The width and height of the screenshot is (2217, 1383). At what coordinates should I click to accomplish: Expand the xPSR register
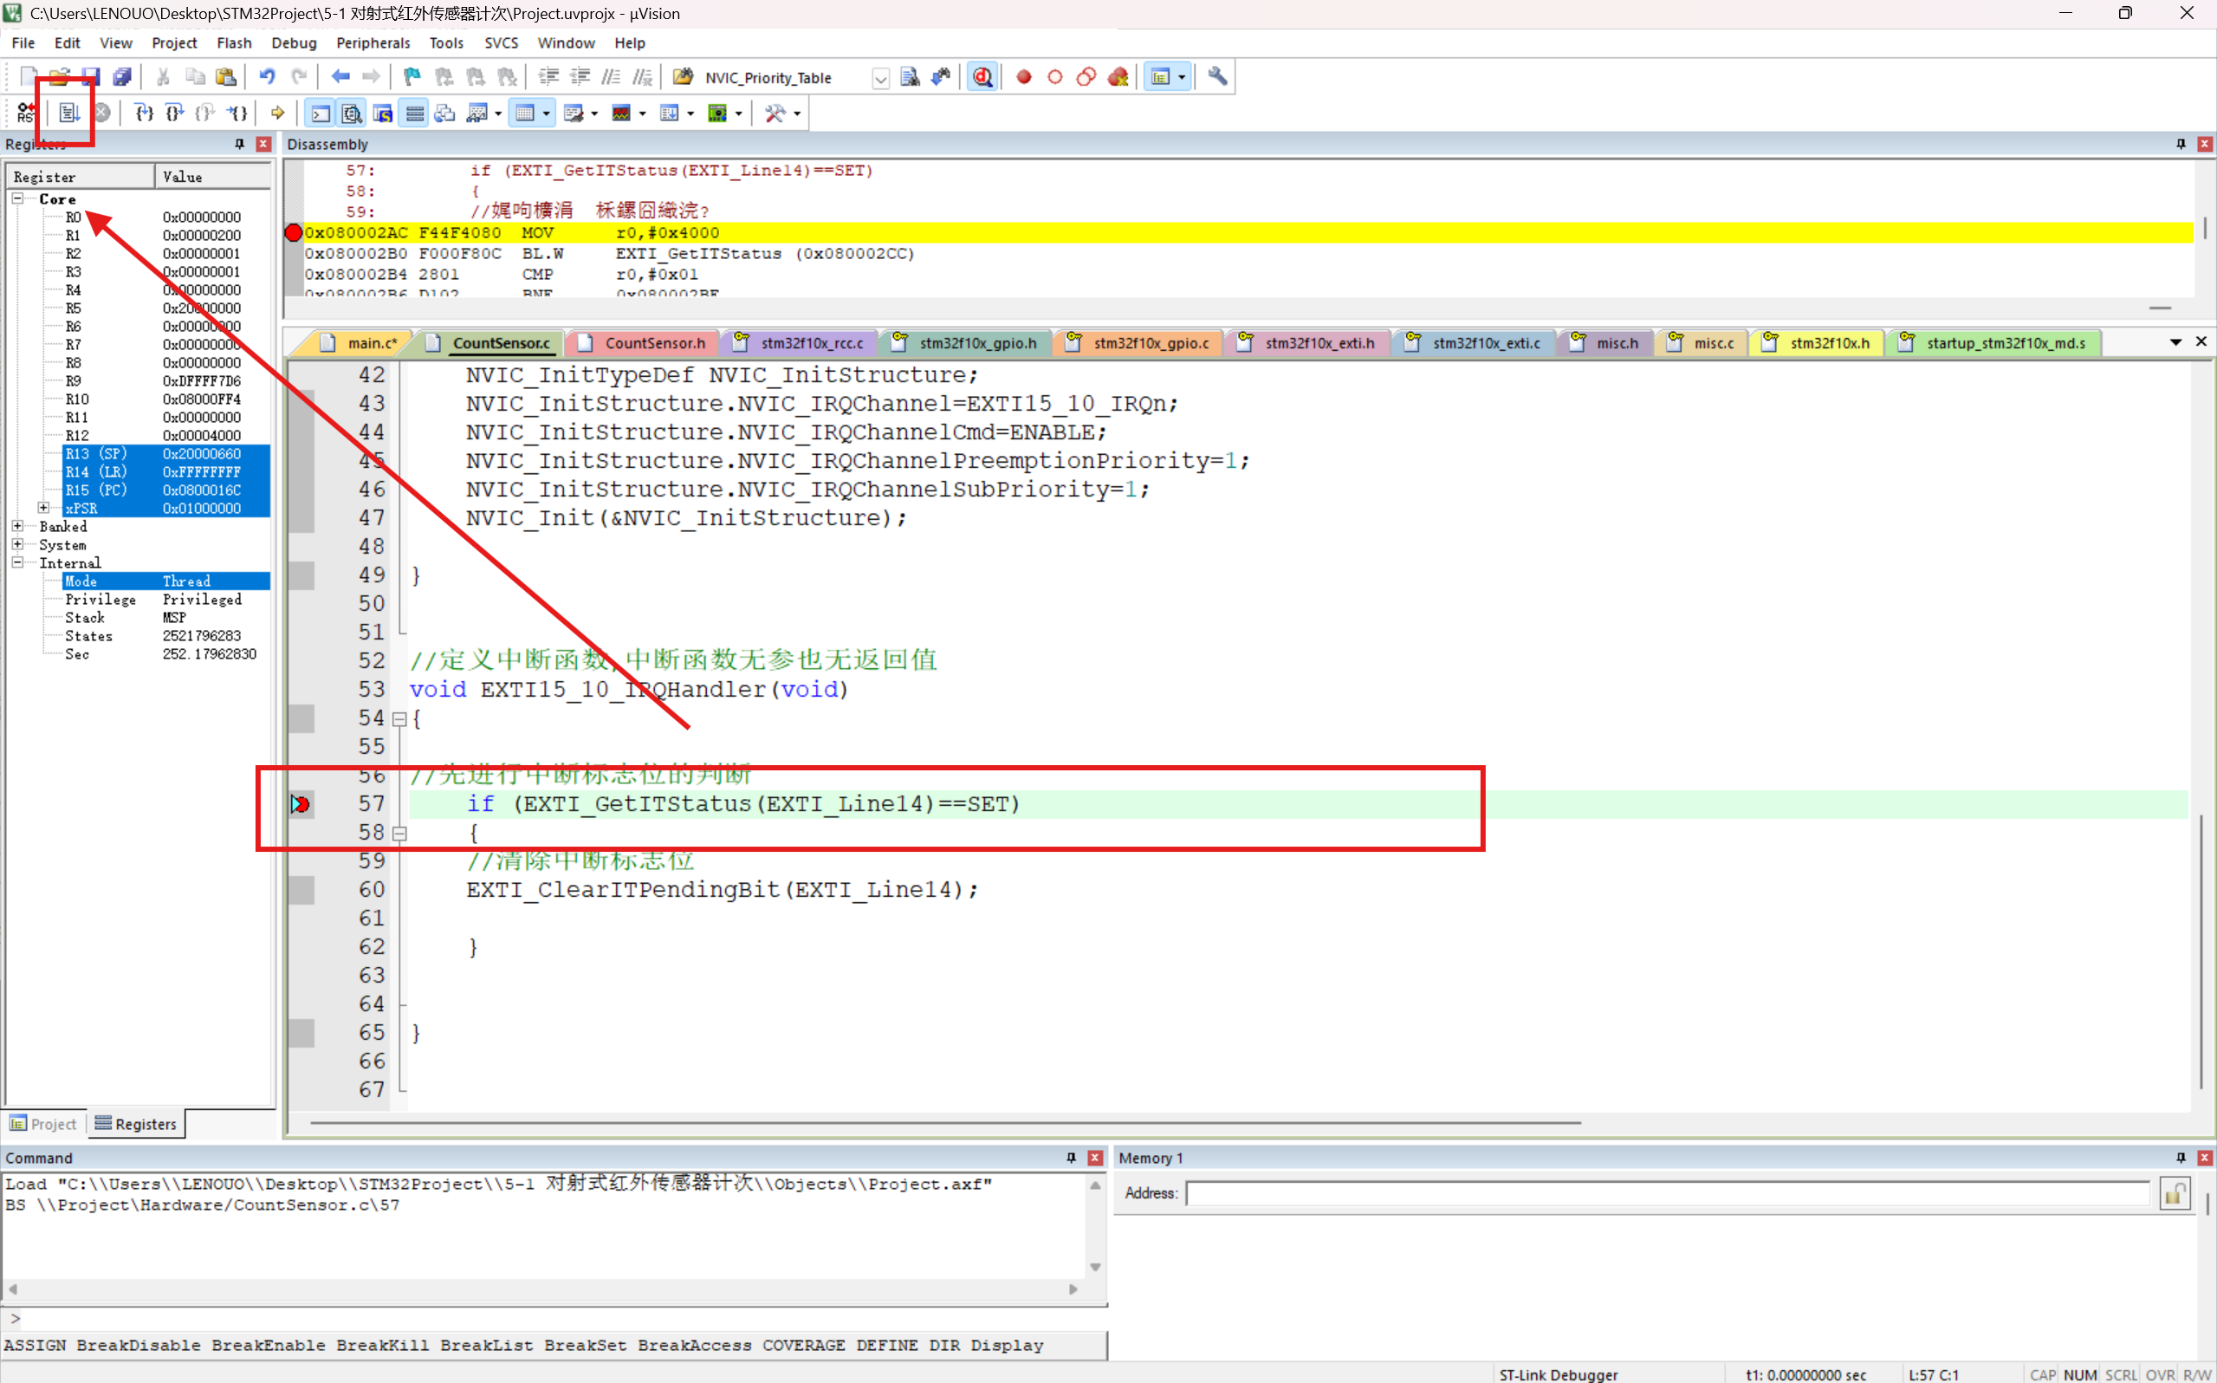(x=43, y=508)
